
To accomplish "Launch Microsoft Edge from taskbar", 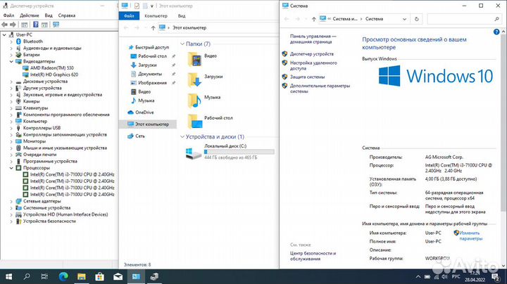I will pos(63,276).
